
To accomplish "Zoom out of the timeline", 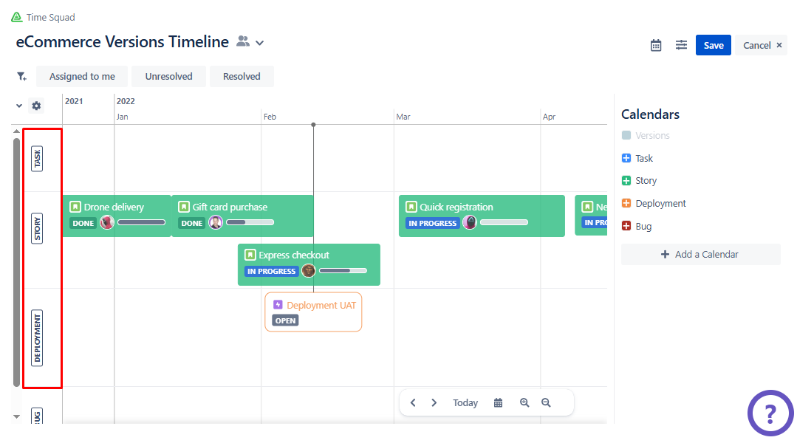I will coord(546,402).
